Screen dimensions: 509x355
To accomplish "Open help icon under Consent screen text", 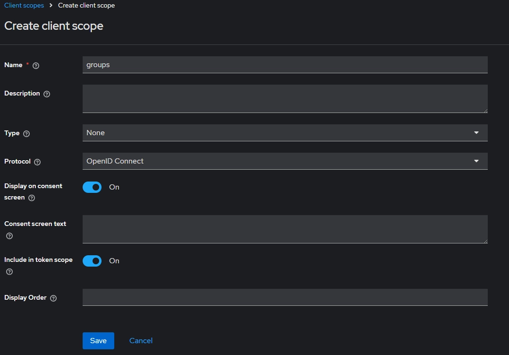I will (x=9, y=236).
